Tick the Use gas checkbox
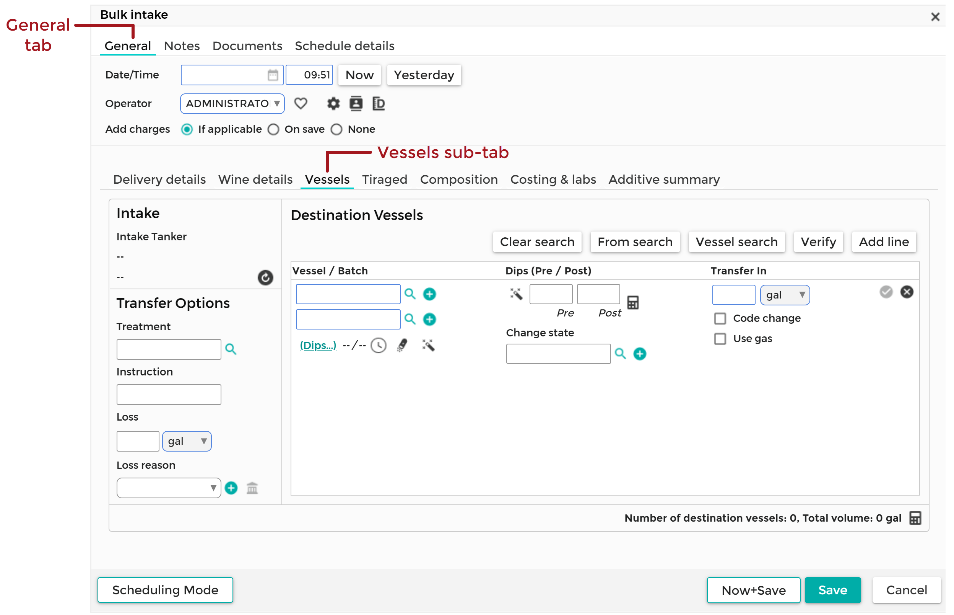The width and height of the screenshot is (954, 615). 720,339
